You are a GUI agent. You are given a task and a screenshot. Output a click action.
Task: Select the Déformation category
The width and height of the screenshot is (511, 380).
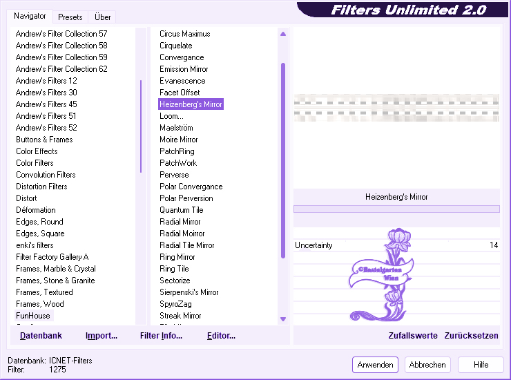click(36, 210)
